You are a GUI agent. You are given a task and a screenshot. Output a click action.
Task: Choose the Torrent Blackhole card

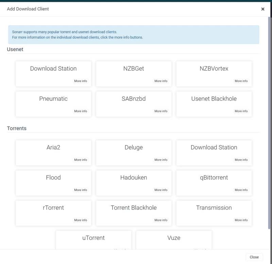pyautogui.click(x=134, y=213)
